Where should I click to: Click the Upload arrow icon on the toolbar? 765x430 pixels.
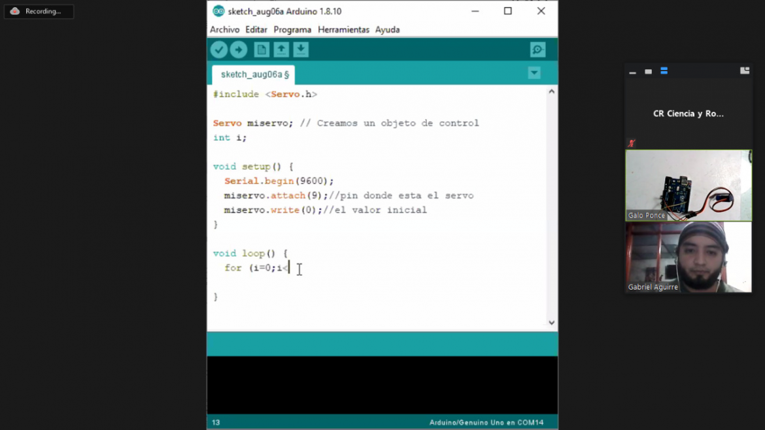239,49
